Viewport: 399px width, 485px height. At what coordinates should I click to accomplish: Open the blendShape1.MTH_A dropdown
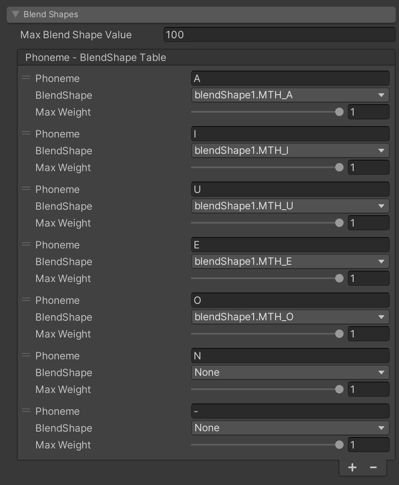(x=290, y=95)
